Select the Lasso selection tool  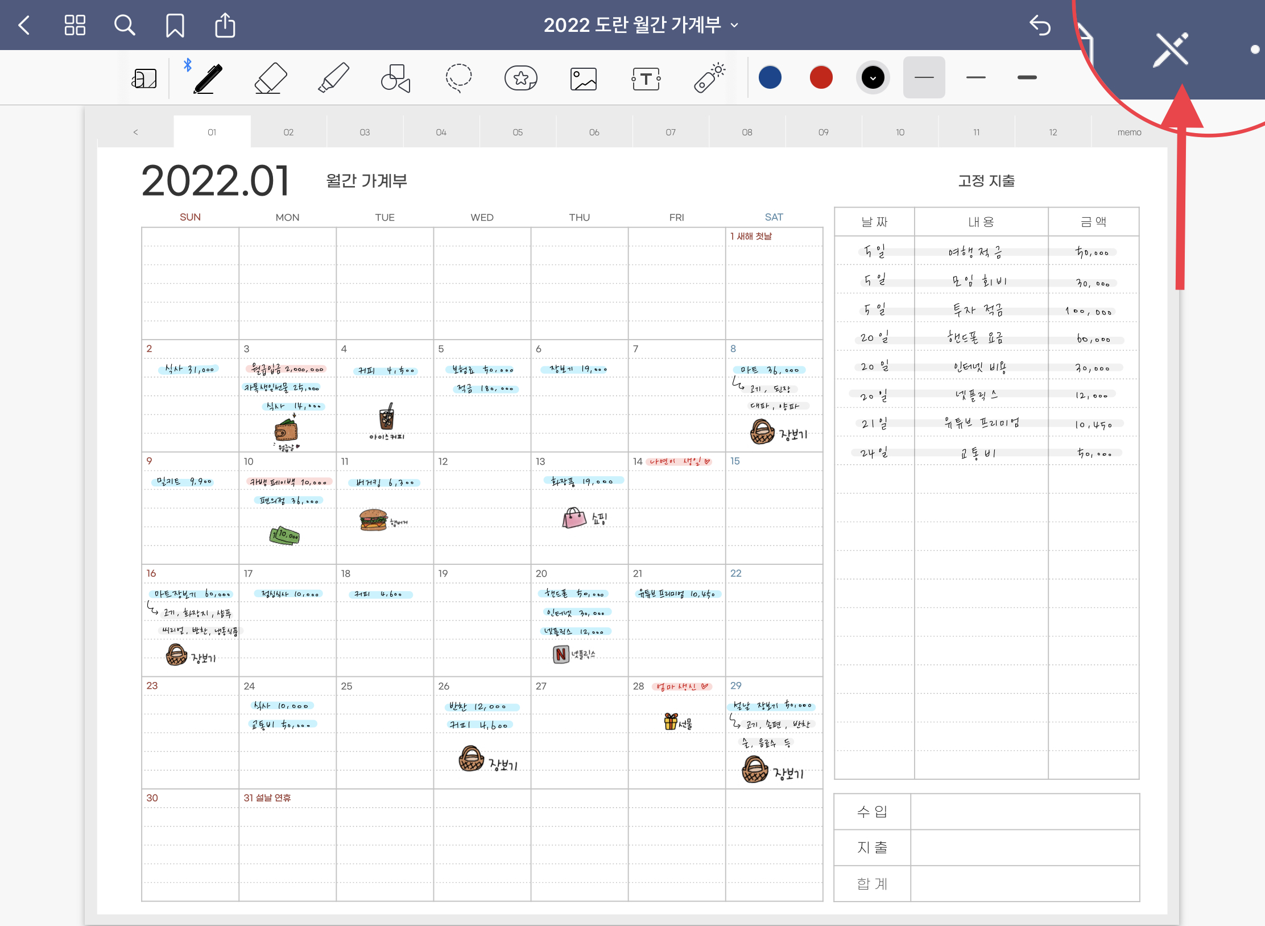coord(458,78)
